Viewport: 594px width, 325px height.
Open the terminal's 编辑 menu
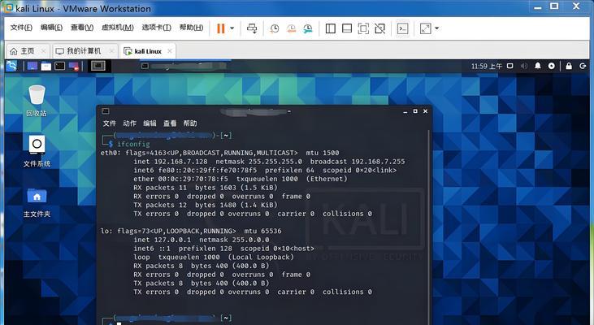(150, 123)
